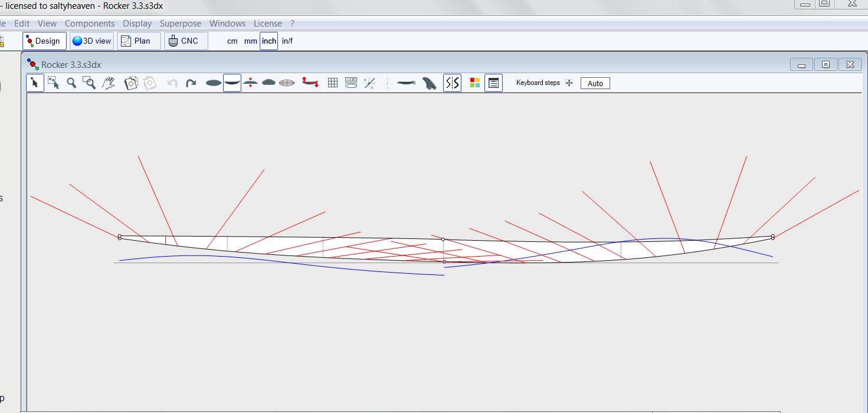The image size is (868, 413).
Task: Switch to outline plan shape view
Action: 214,83
